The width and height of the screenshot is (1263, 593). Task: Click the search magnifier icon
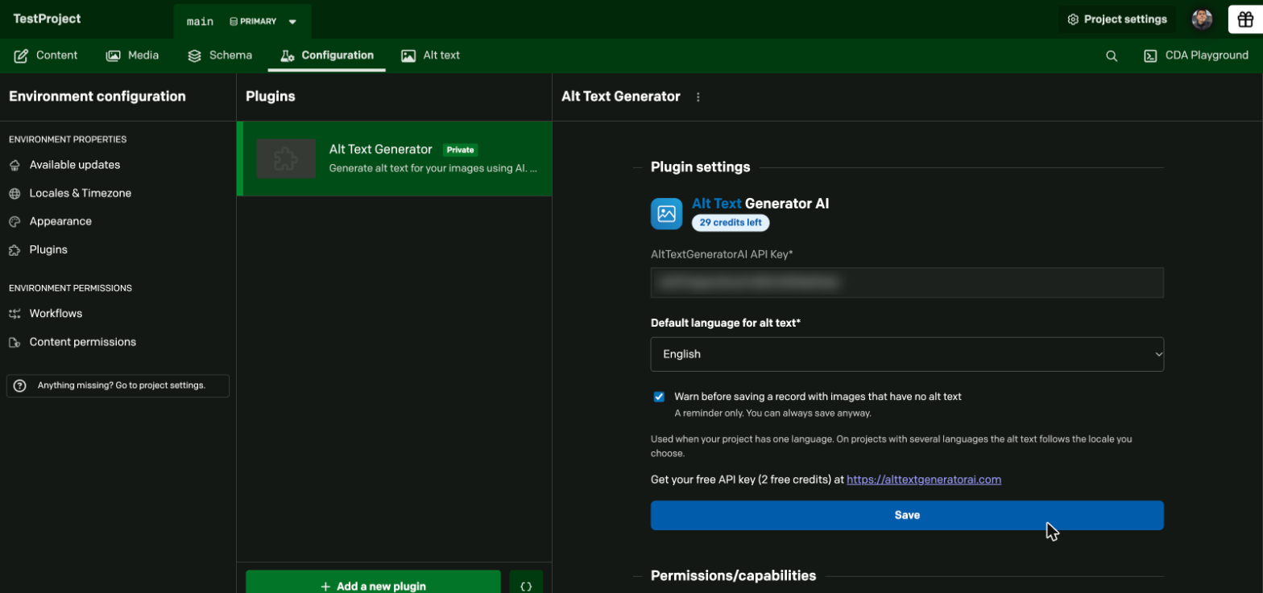(1112, 56)
